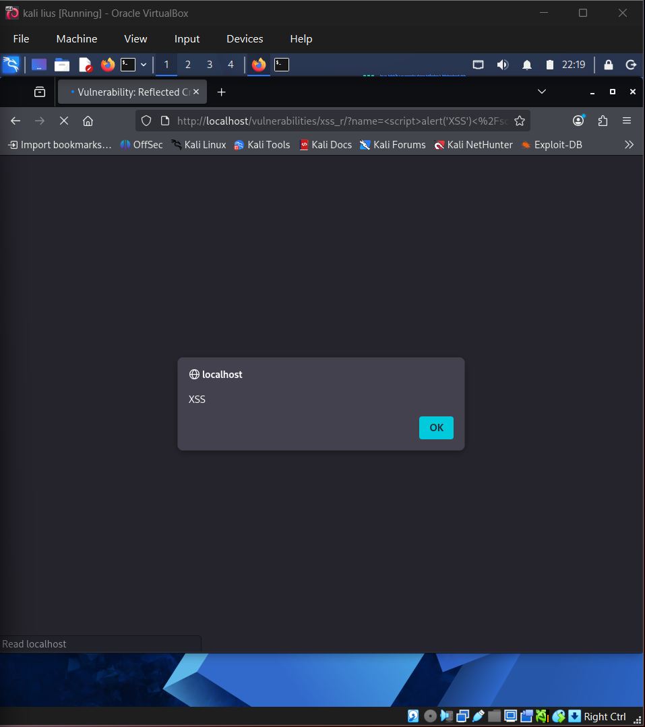Select the Vulnerability: Reflected tab
The width and height of the screenshot is (645, 727).
pyautogui.click(x=132, y=92)
